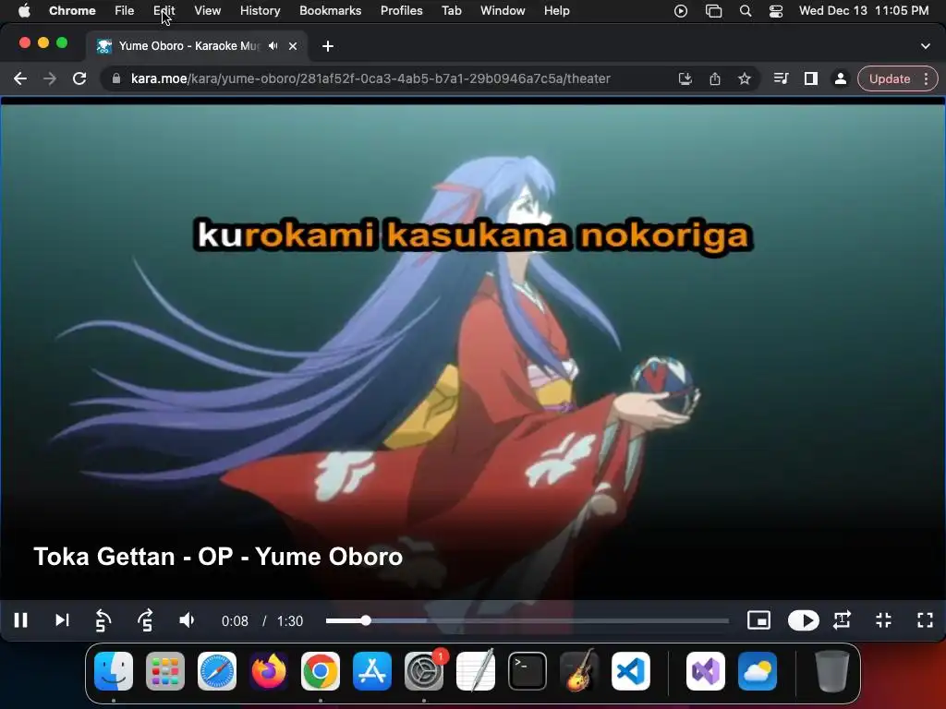Viewport: 946px width, 709px height.
Task: Exit theater mode in the player
Action: 884,620
